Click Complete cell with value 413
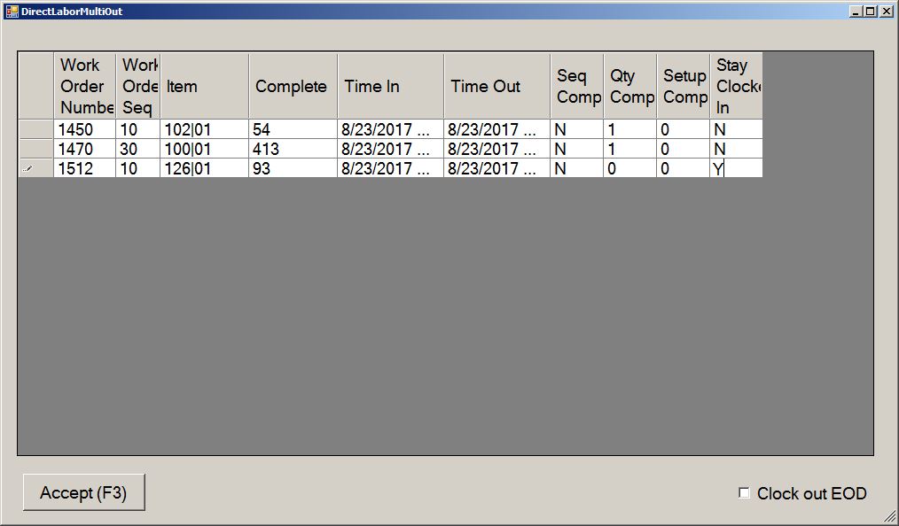The width and height of the screenshot is (899, 526). coord(293,149)
